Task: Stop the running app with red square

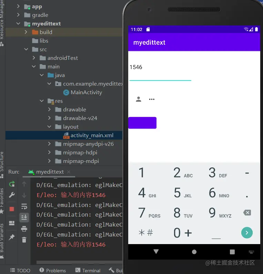Action: (12, 209)
